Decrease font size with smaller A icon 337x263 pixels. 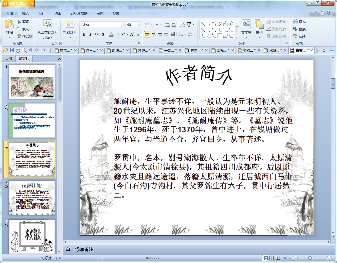(x=138, y=34)
